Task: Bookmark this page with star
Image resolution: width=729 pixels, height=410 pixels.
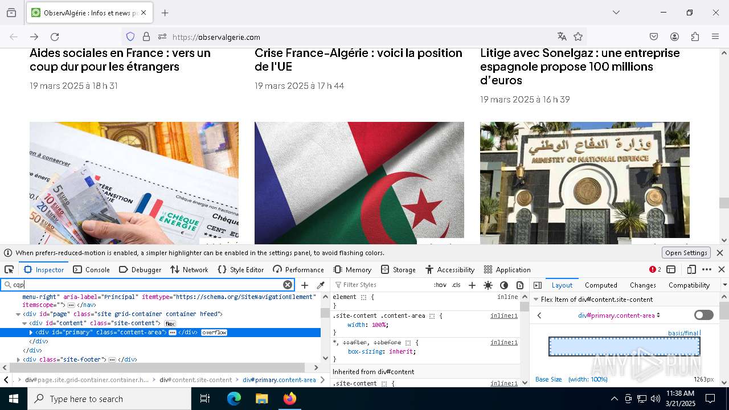Action: pyautogui.click(x=578, y=37)
